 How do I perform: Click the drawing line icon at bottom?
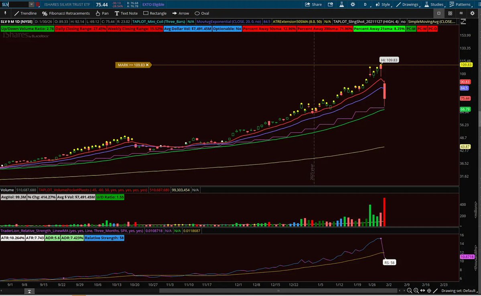pyautogui.click(x=435, y=290)
